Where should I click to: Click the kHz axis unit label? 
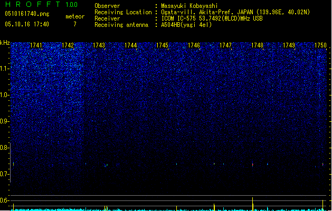point(5,43)
